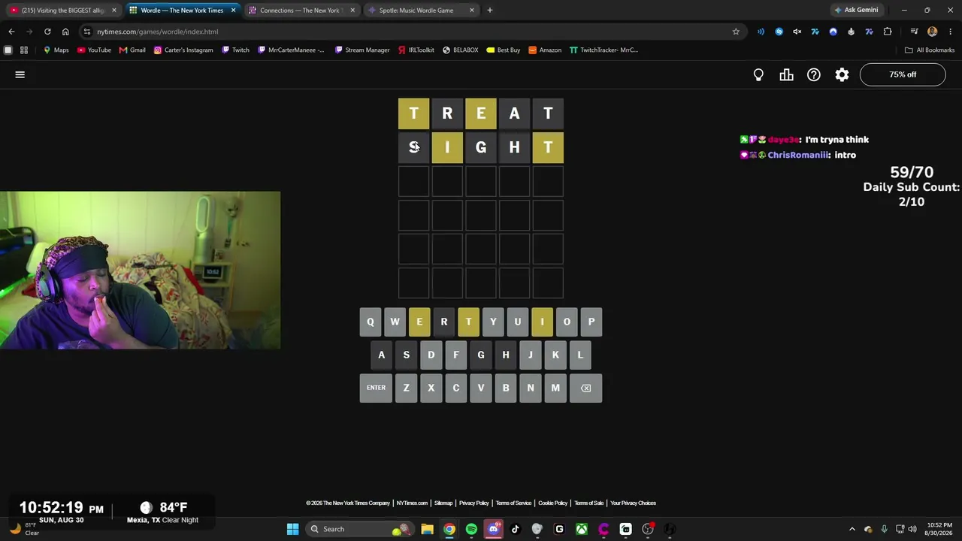
Task: Open the taskbar clock and date
Action: point(939,529)
